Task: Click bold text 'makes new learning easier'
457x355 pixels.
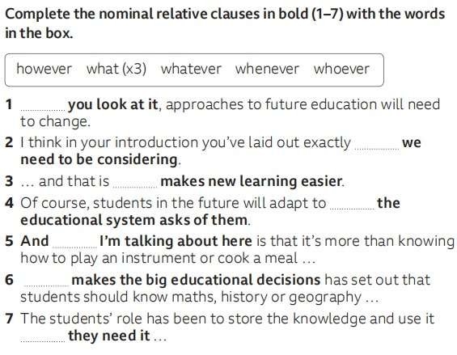Action: [252, 181]
